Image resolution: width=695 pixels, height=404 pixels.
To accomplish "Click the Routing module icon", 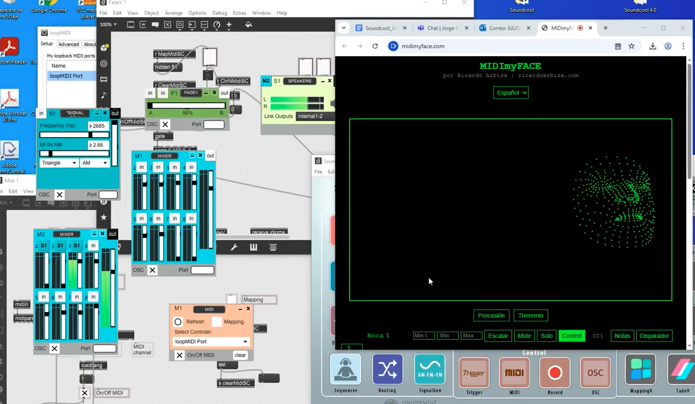I will tap(388, 370).
